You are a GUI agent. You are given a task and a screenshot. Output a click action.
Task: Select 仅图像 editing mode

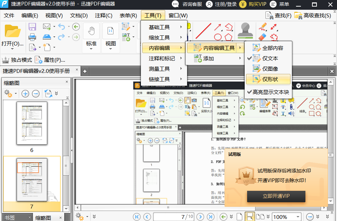(x=268, y=69)
